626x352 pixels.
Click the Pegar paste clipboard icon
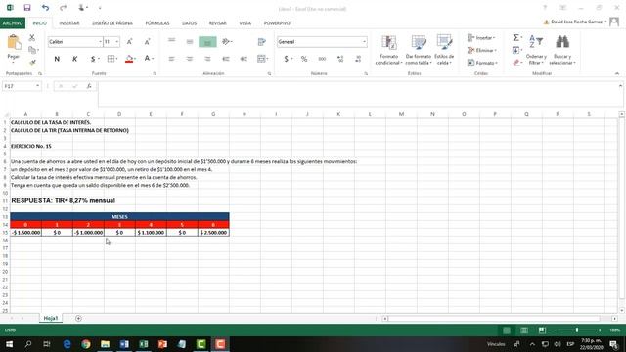(14, 42)
